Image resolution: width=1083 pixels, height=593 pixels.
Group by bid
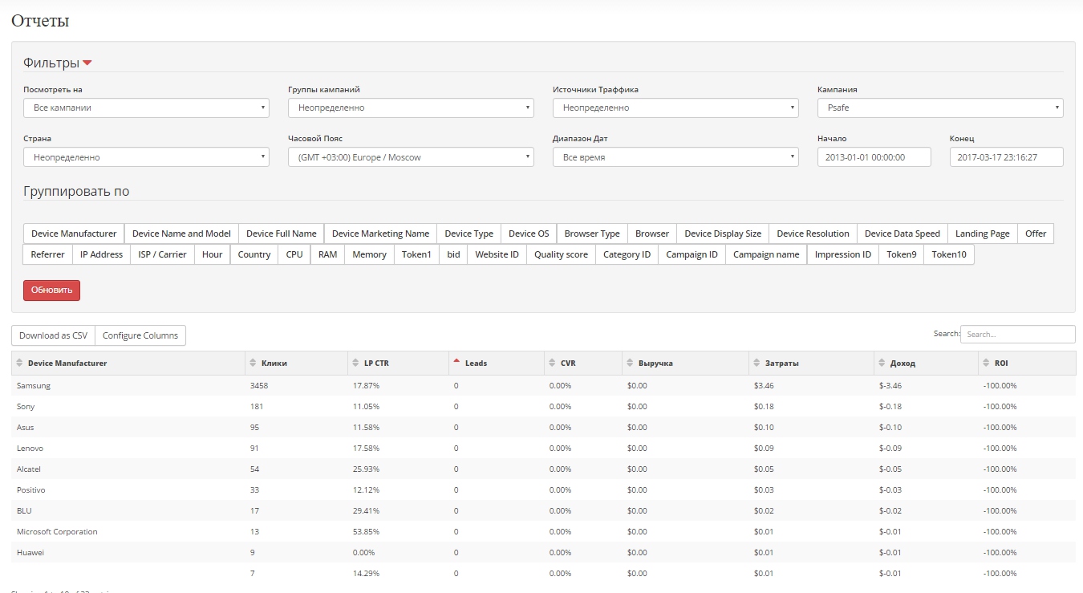point(453,254)
